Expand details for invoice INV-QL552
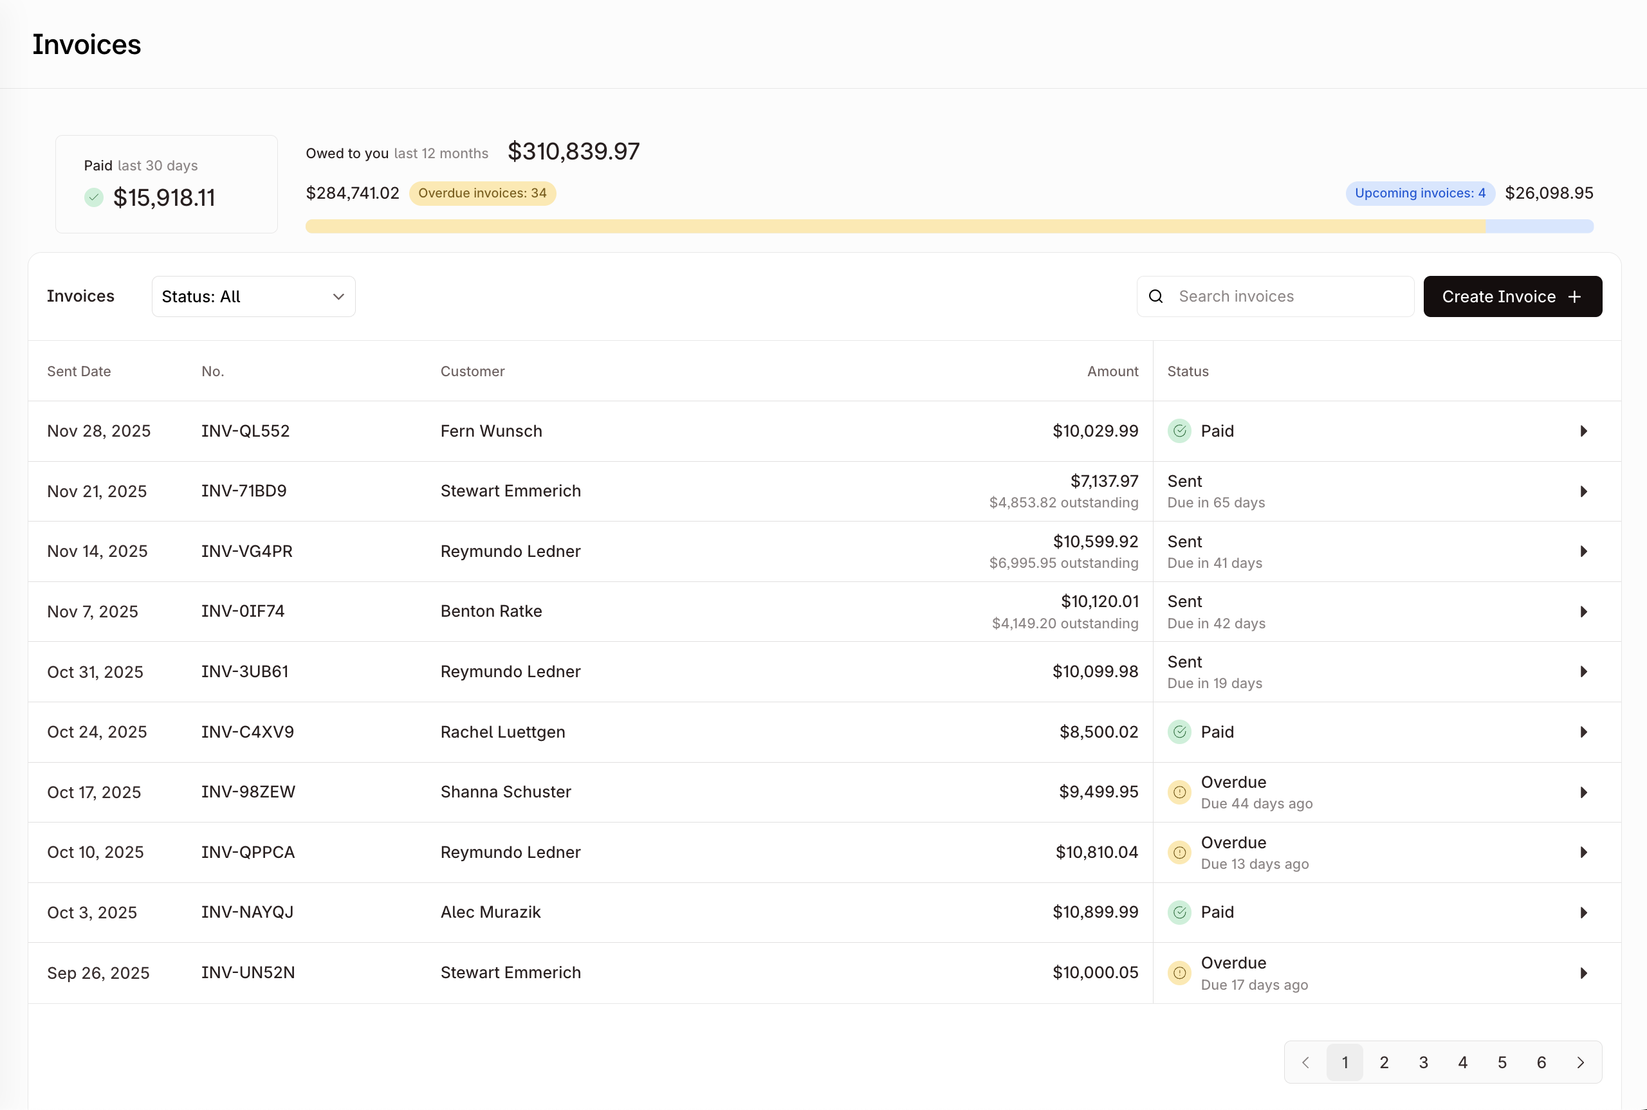 point(1583,430)
